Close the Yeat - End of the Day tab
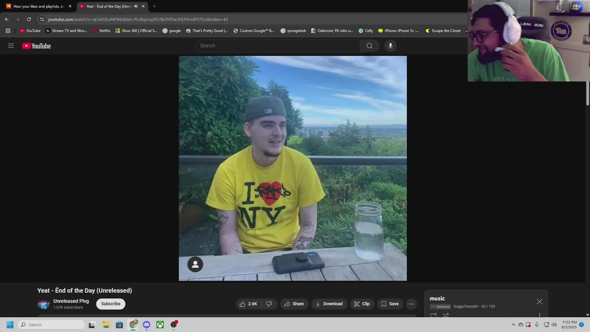 pyautogui.click(x=143, y=6)
